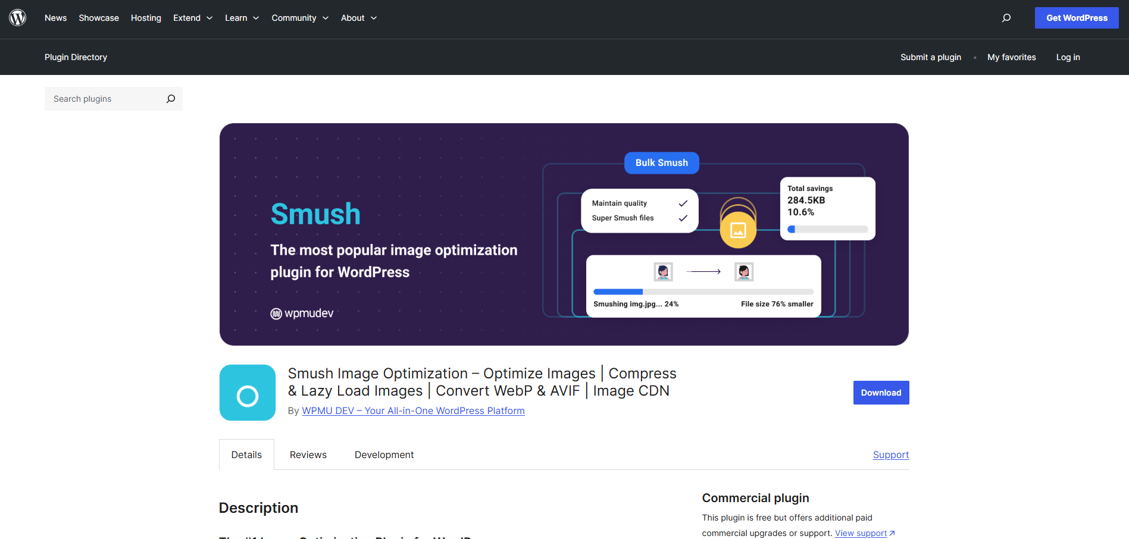Select the News menu item

click(x=55, y=18)
